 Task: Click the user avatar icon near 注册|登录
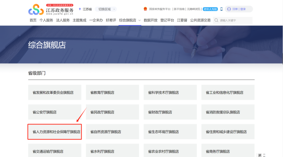click(x=228, y=9)
